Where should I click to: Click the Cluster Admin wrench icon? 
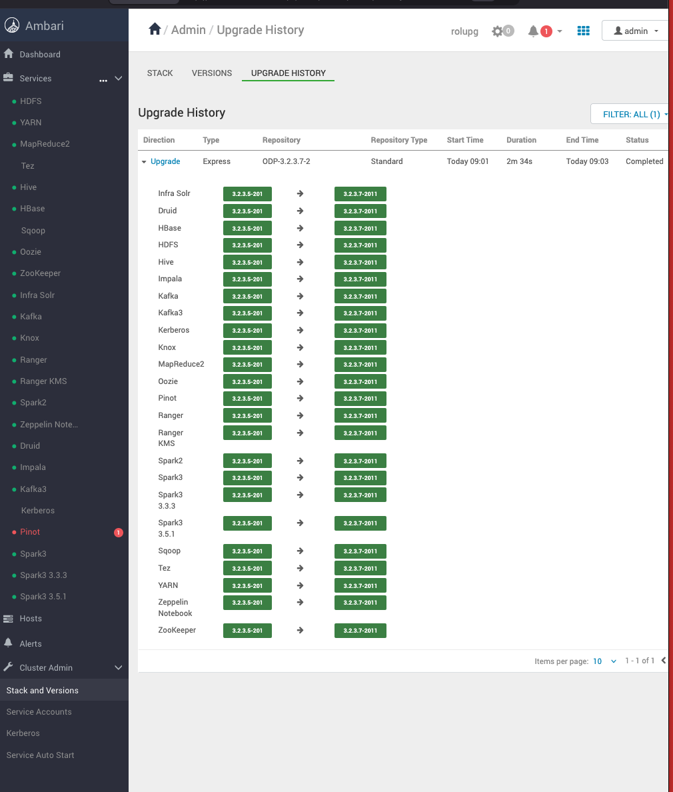pos(8,667)
